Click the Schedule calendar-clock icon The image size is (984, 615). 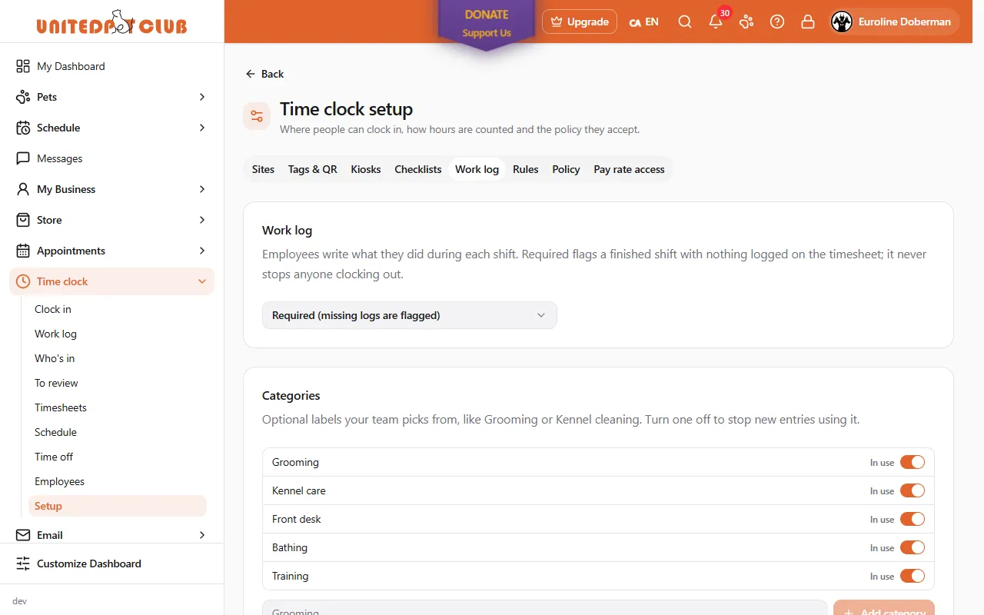(23, 128)
